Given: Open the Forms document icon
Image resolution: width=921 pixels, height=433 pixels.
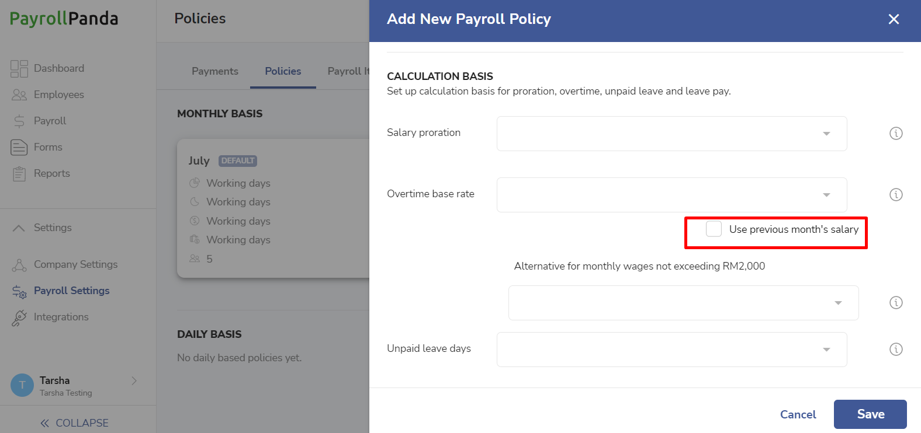Looking at the screenshot, I should click(19, 147).
